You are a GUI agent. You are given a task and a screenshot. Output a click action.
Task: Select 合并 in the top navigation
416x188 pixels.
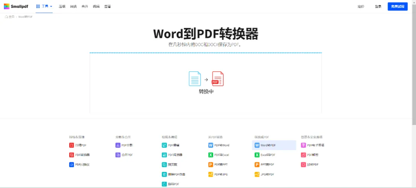click(x=85, y=6)
